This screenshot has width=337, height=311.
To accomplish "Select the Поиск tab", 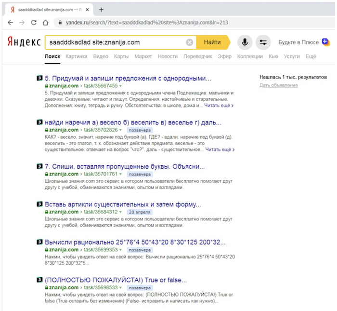I will pyautogui.click(x=52, y=56).
